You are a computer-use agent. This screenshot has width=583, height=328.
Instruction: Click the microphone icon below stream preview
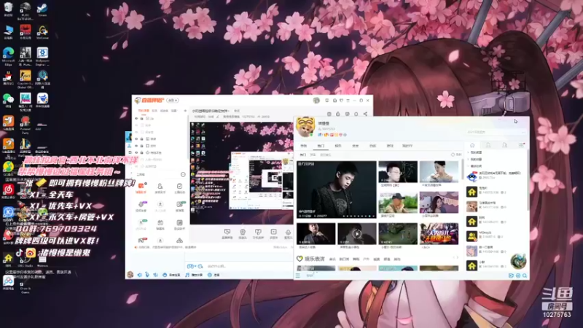click(288, 233)
